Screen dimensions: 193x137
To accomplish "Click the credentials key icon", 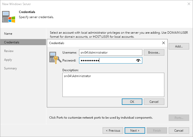I will [x=55, y=58].
